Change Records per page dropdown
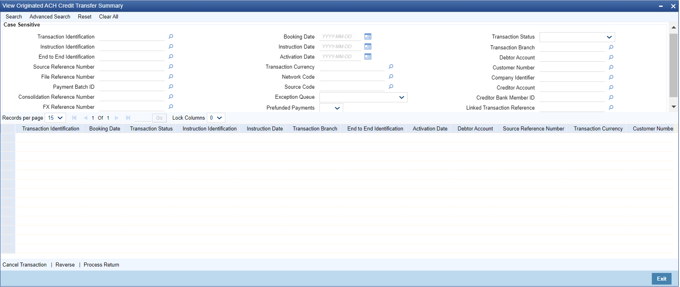The width and height of the screenshot is (680, 287). point(56,118)
